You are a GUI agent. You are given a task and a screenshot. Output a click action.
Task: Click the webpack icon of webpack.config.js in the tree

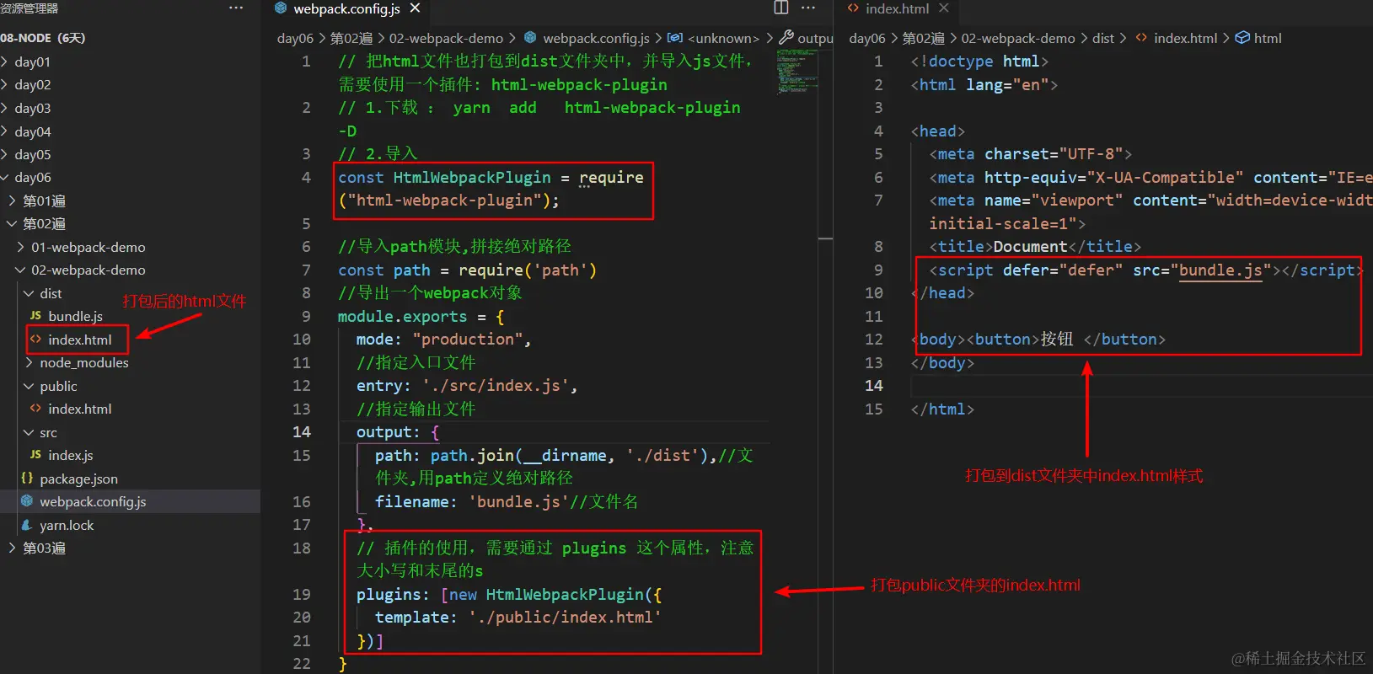point(27,501)
